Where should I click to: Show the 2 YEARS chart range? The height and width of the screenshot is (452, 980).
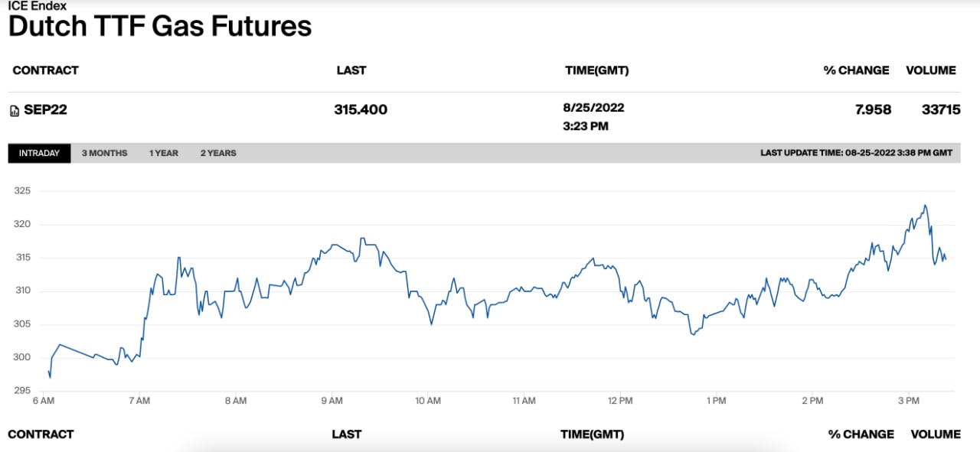coord(218,153)
